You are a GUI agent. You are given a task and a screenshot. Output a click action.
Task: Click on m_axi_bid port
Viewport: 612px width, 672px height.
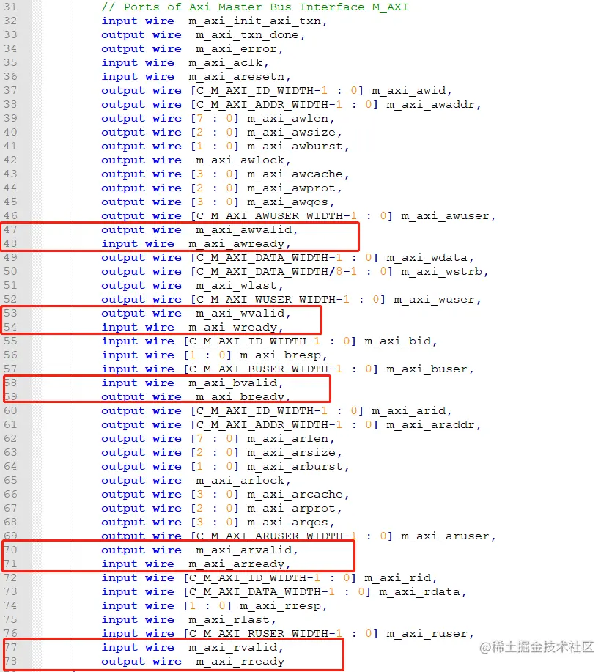[x=398, y=341]
